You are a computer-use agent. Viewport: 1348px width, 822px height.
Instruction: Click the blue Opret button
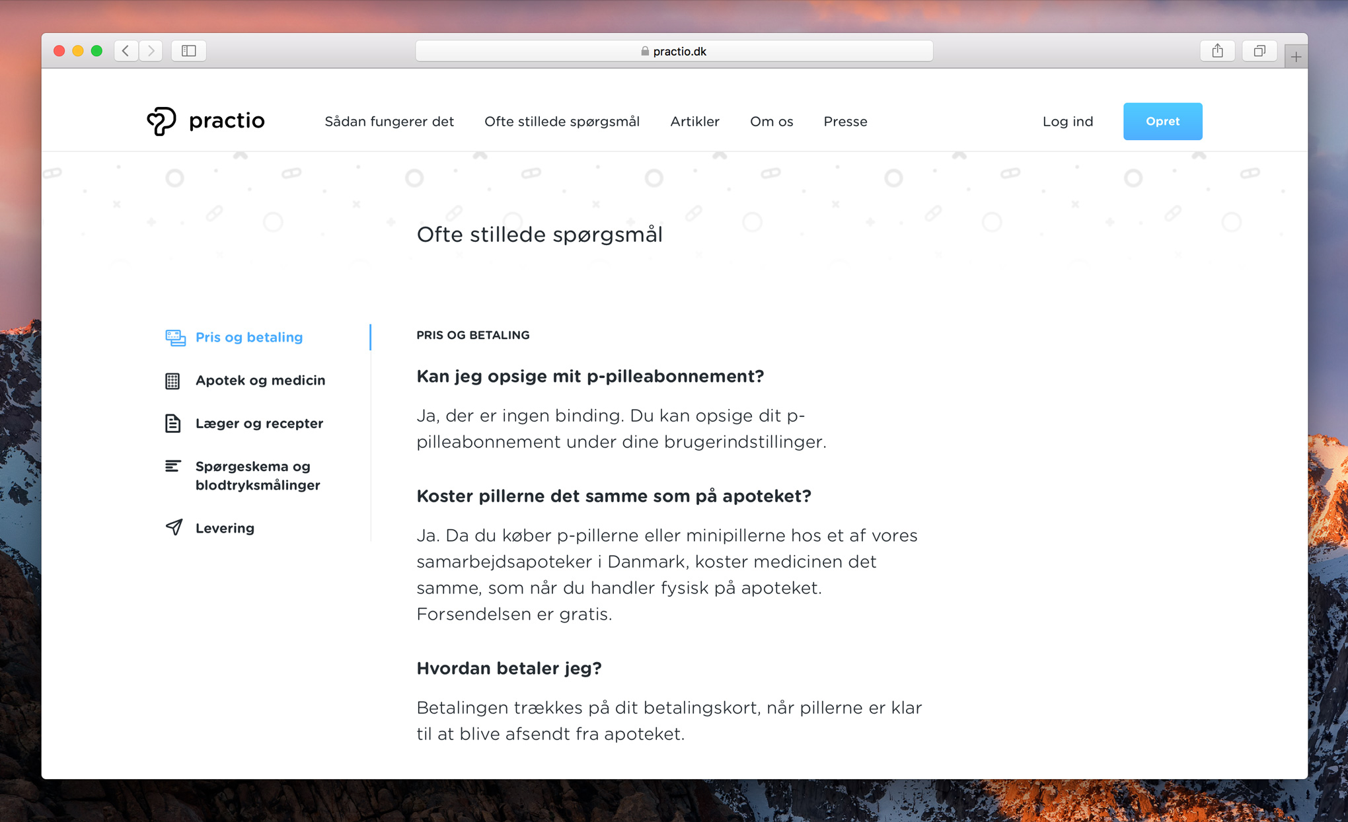pyautogui.click(x=1162, y=122)
